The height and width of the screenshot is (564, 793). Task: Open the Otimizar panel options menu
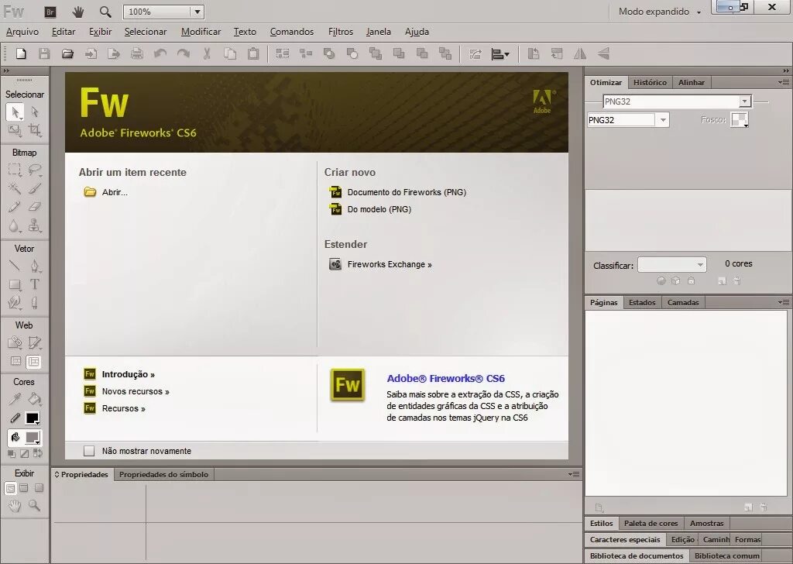point(784,82)
